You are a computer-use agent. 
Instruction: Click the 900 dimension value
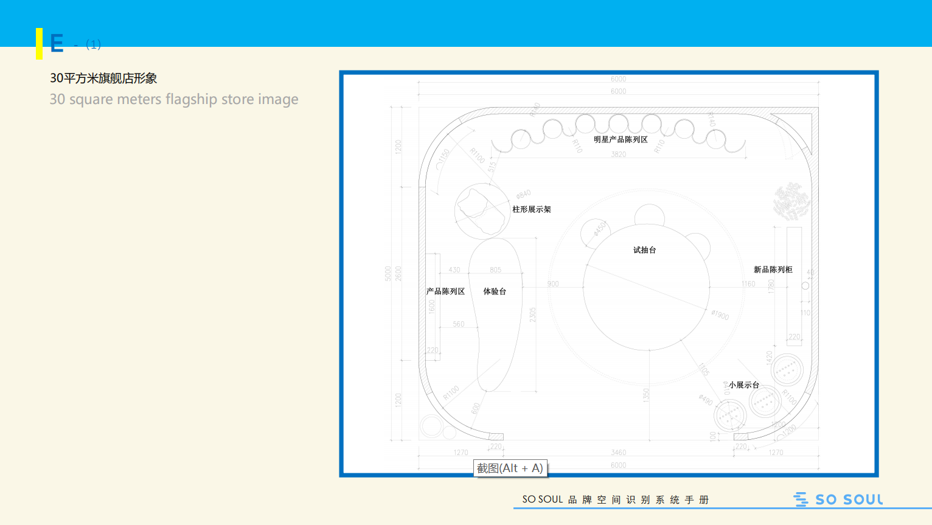coord(553,284)
